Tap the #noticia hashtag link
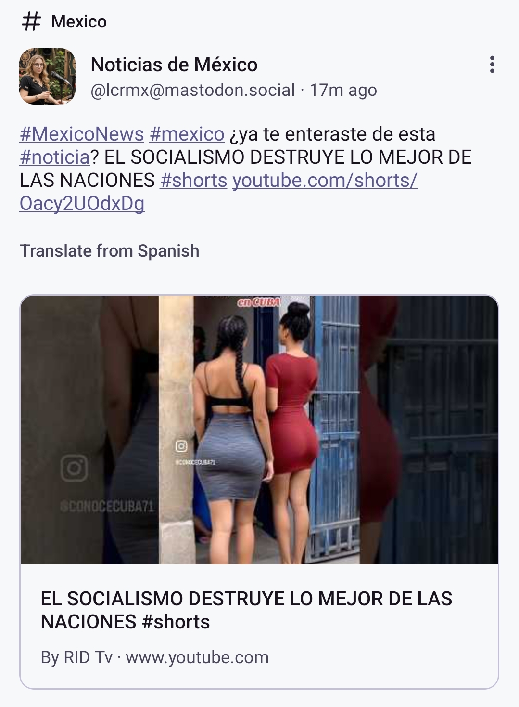The height and width of the screenshot is (707, 519). (55, 157)
